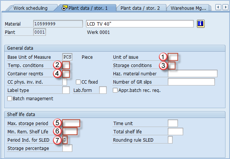This screenshot has width=230, height=159.
Task: Place cursor in Number of GR slips field
Action: click(x=191, y=82)
